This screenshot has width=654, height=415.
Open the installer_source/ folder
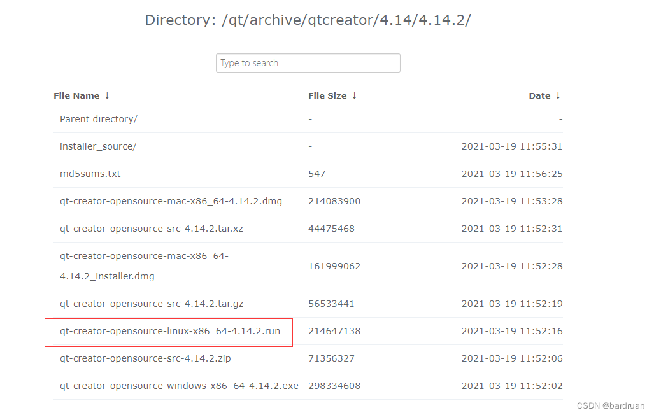98,147
